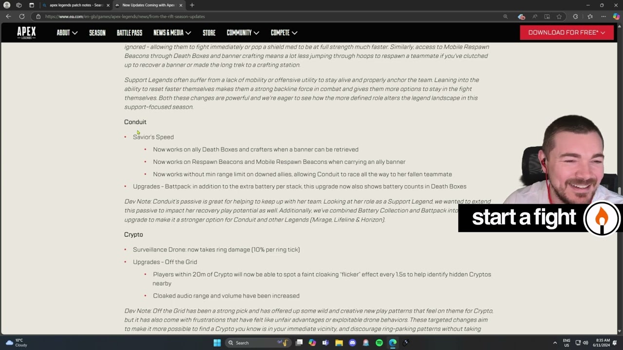Viewport: 623px width, 350px height.
Task: Open Copilot app in taskbar
Action: click(x=312, y=343)
